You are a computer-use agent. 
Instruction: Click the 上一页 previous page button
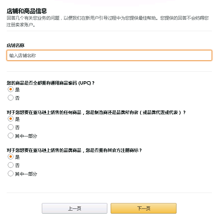coord(75,208)
